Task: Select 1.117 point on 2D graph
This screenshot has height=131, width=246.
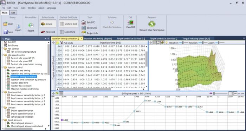Action: pyautogui.click(x=145, y=101)
